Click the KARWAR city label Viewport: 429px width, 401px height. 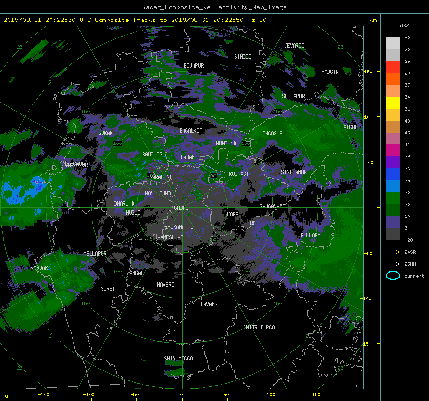coord(39,267)
